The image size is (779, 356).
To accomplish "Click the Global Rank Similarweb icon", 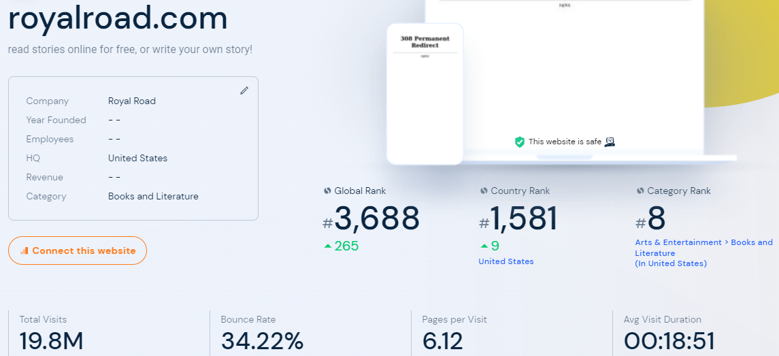I will pyautogui.click(x=327, y=191).
